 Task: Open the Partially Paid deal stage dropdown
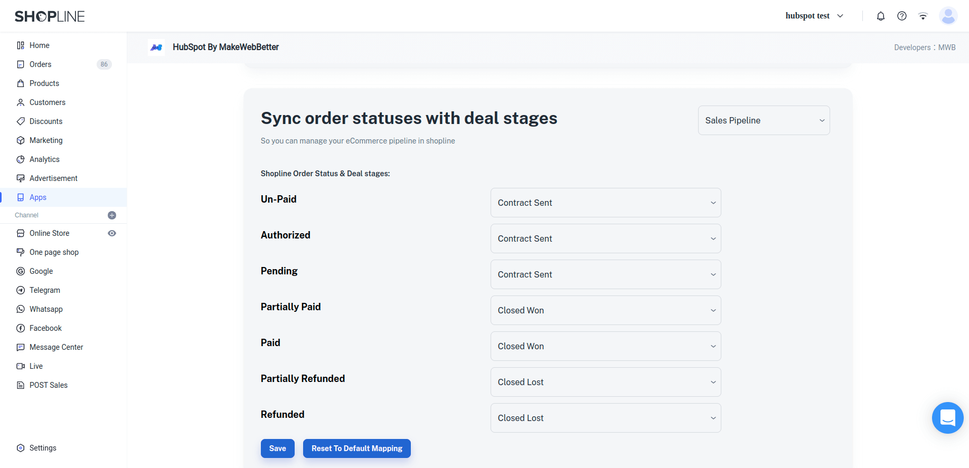tap(606, 310)
